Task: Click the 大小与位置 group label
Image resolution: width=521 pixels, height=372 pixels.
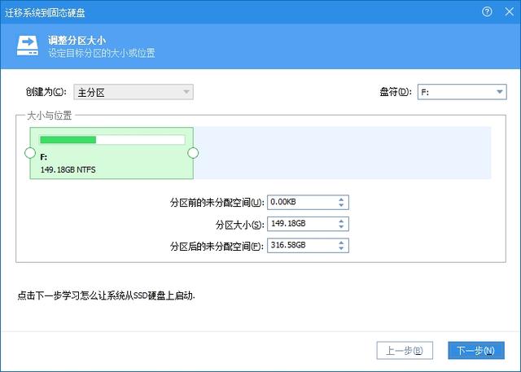Action: click(49, 116)
